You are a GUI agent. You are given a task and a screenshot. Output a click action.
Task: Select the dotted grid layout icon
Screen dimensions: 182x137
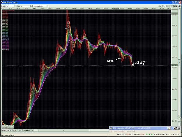pos(167,6)
